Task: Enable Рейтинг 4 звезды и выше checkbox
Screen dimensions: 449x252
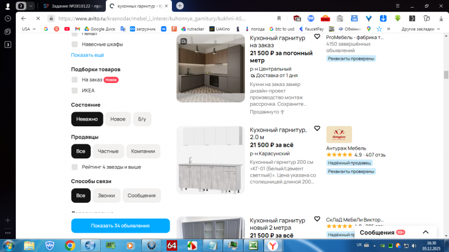Action: [74, 167]
